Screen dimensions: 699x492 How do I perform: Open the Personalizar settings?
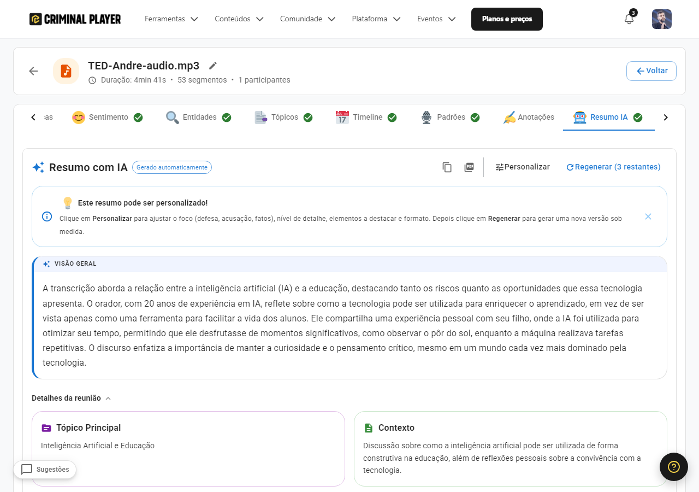523,167
